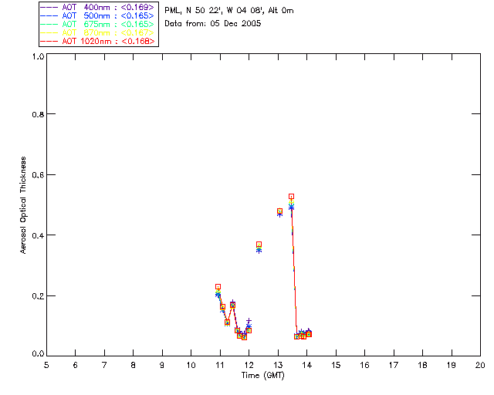Click the 12 x-axis tick label
This screenshot has height=395, width=494.
[249, 365]
